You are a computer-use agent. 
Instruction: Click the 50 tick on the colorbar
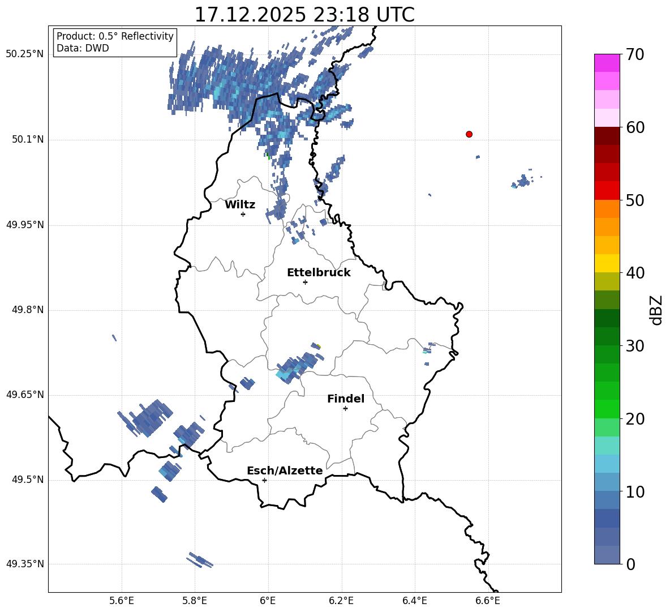635,200
